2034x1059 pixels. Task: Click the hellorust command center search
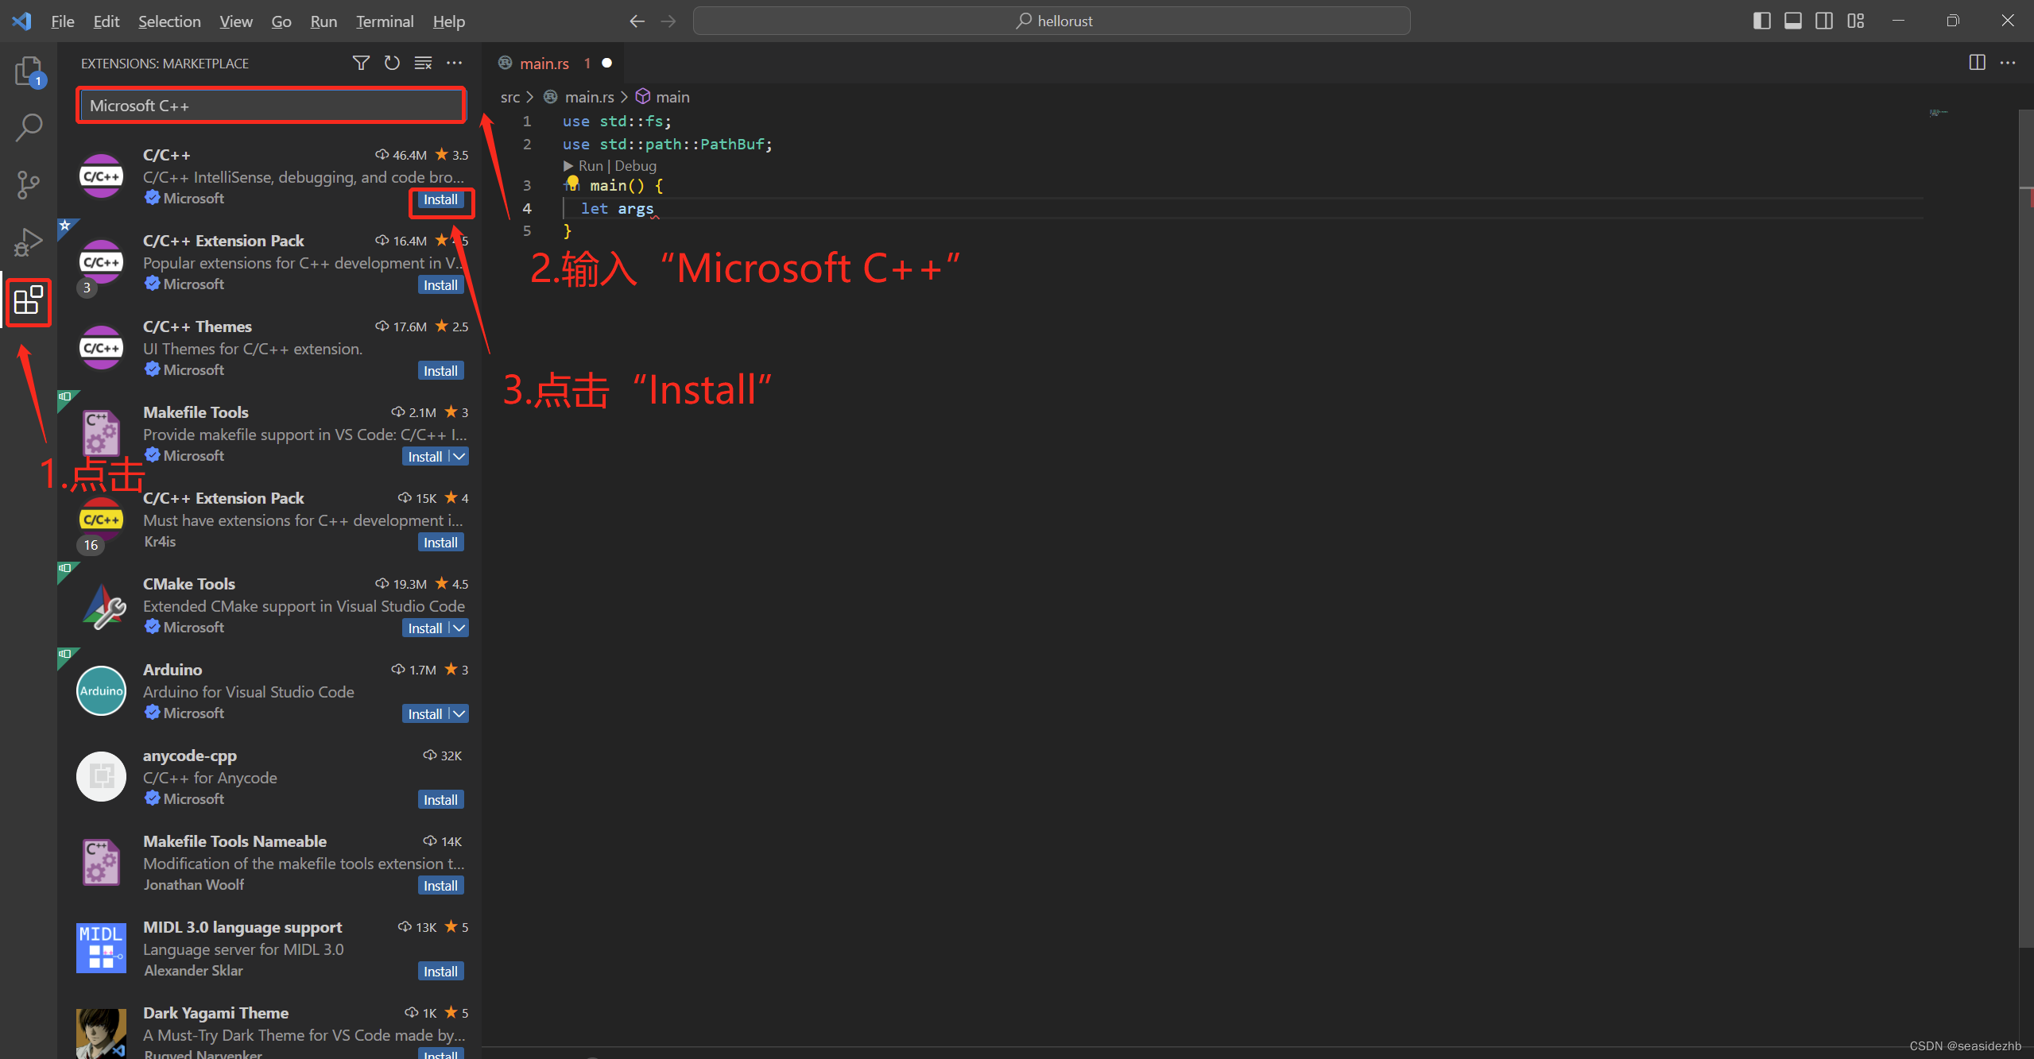(x=1052, y=21)
